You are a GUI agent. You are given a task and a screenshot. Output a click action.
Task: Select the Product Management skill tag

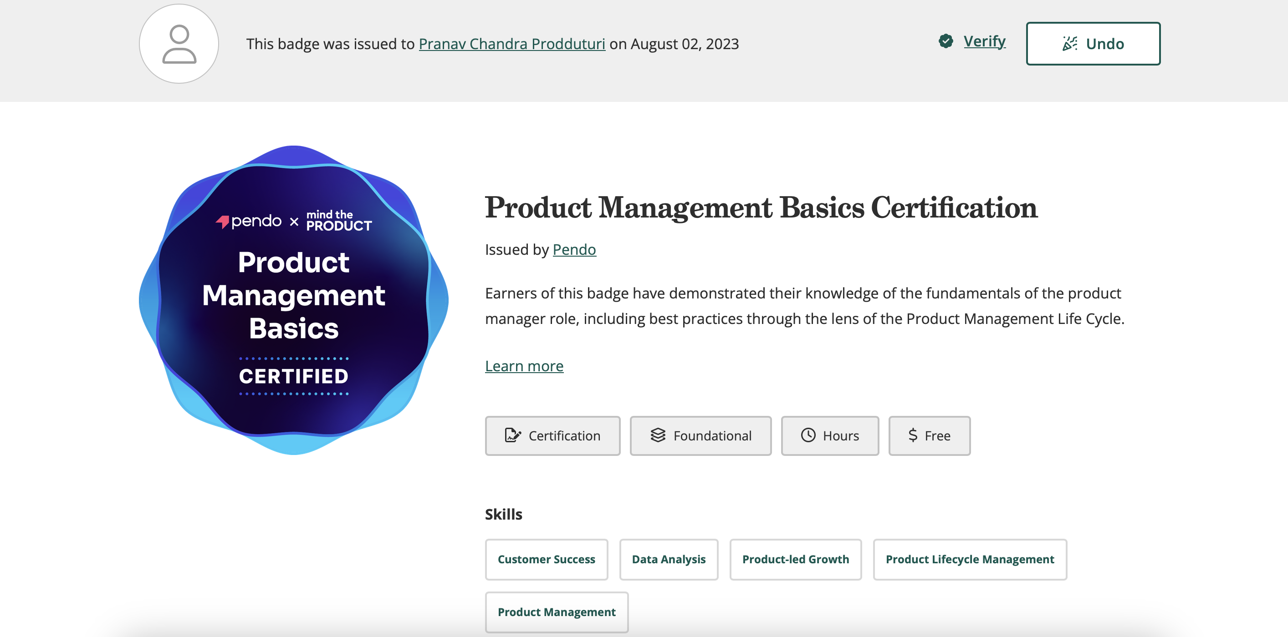(557, 612)
